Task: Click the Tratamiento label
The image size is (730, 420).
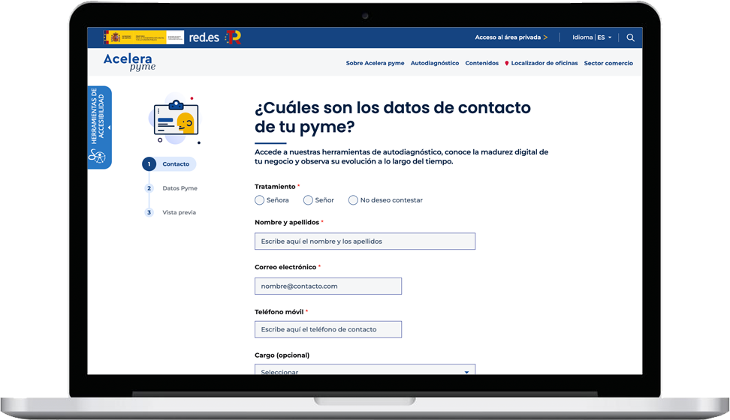Action: click(x=275, y=187)
